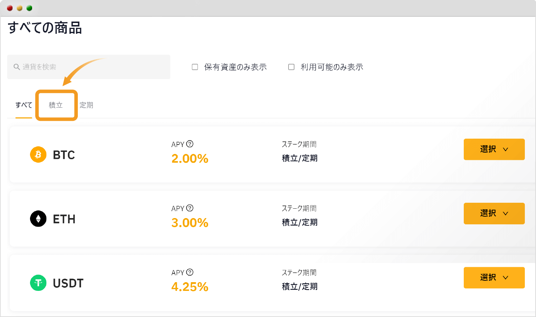
Task: Click the BTC product name
Action: pyautogui.click(x=64, y=155)
